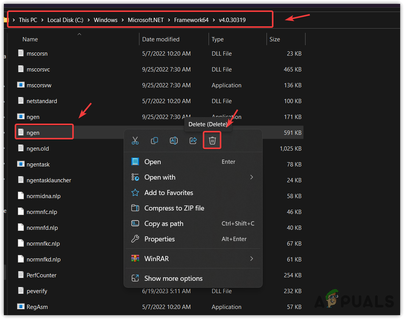
Task: Sort by the Type column header
Action: pyautogui.click(x=218, y=39)
